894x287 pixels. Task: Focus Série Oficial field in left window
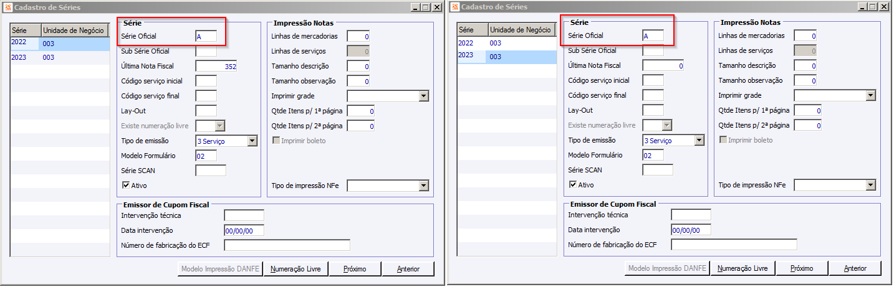coord(206,36)
